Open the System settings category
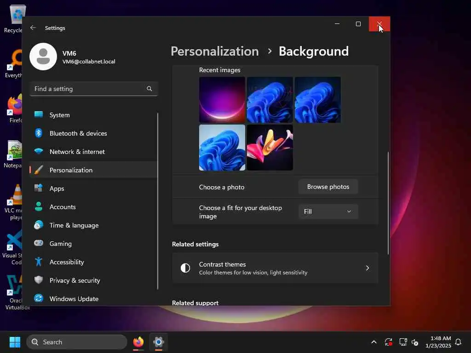The image size is (471, 353). tap(93, 115)
